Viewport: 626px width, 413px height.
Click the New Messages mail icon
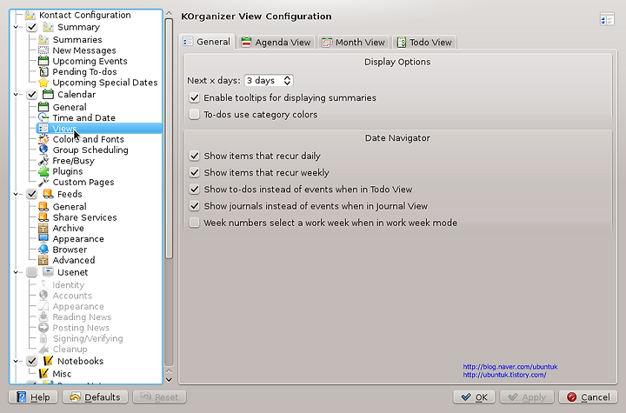43,50
